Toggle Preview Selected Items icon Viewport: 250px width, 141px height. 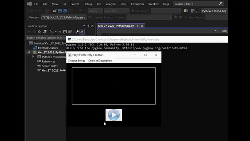(82, 32)
